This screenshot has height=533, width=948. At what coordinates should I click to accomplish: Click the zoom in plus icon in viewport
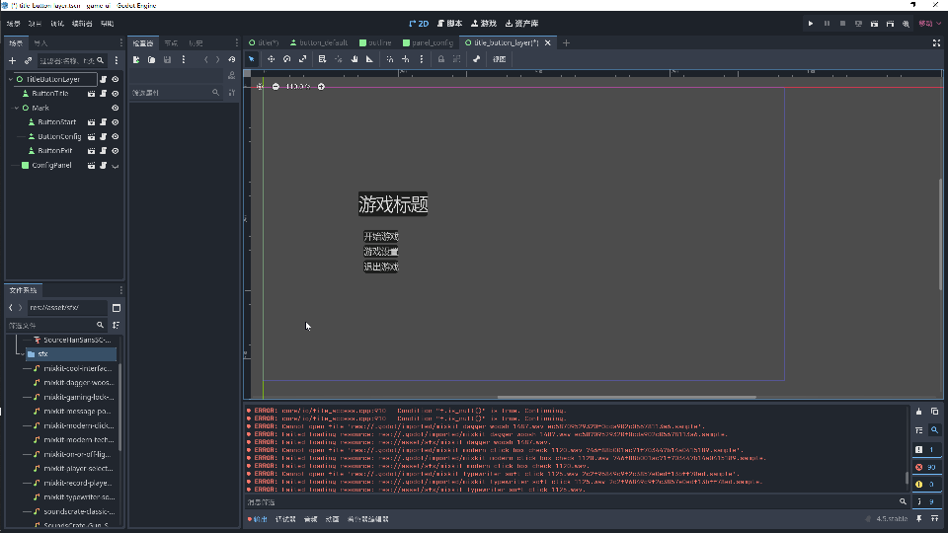pyautogui.click(x=321, y=87)
